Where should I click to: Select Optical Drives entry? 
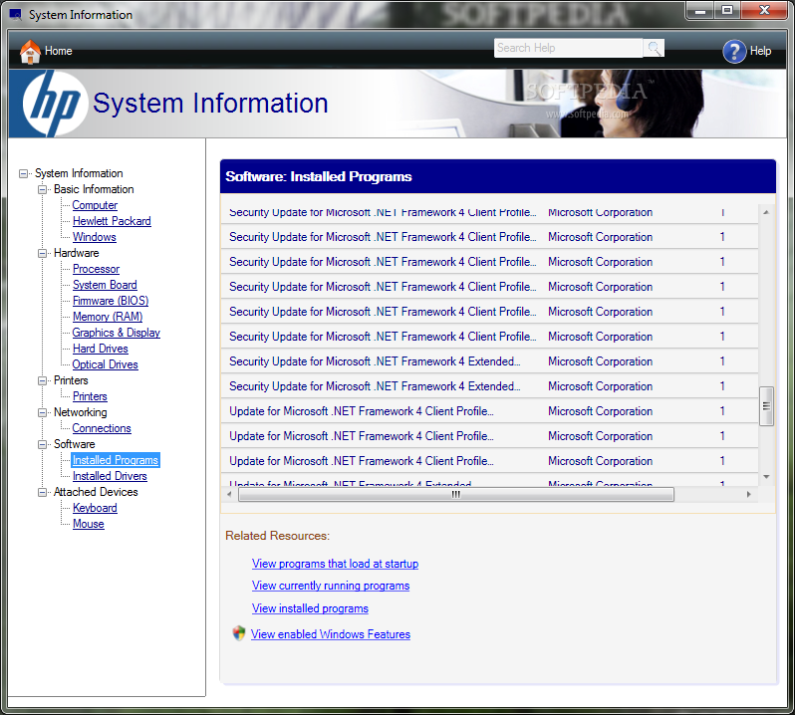[x=105, y=364]
